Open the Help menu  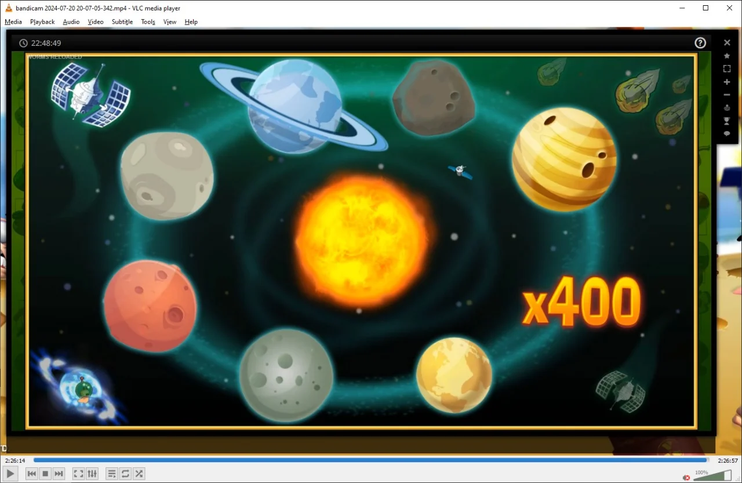pos(191,22)
